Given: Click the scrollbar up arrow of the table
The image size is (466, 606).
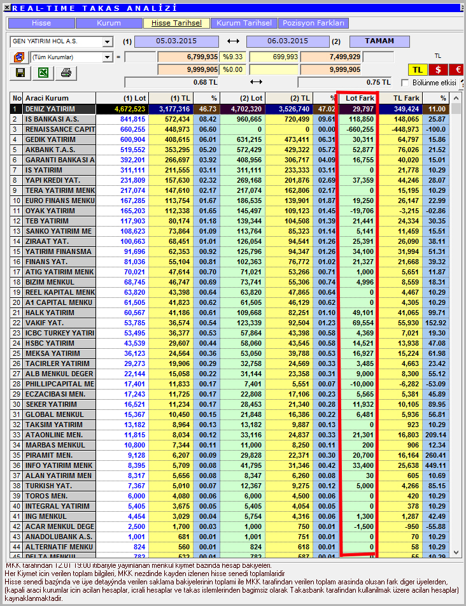Looking at the screenshot, I should [x=456, y=99].
